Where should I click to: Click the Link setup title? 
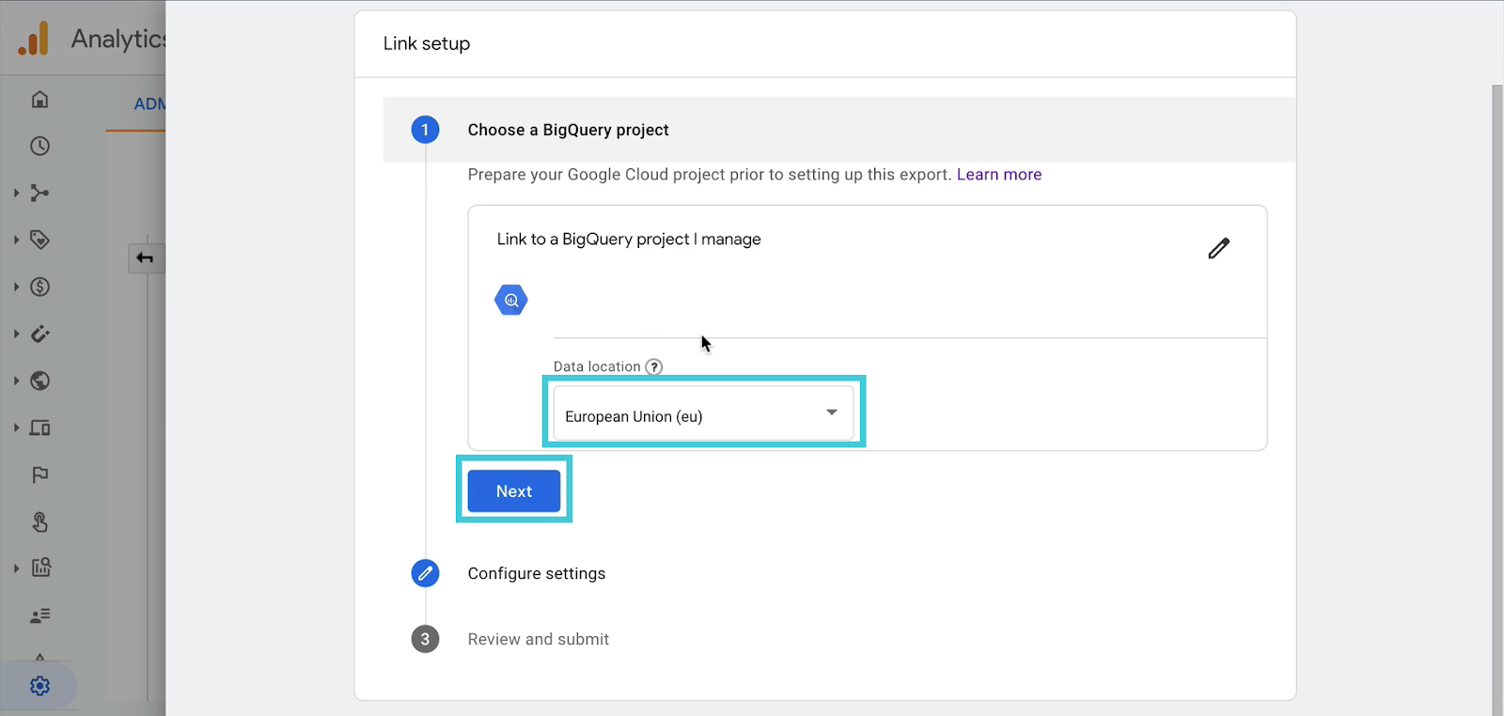point(427,43)
